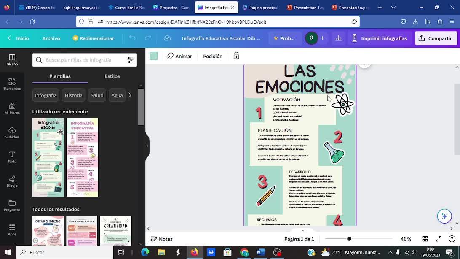Click the Prob... Pro trial button
460x259 pixels.
point(284,38)
